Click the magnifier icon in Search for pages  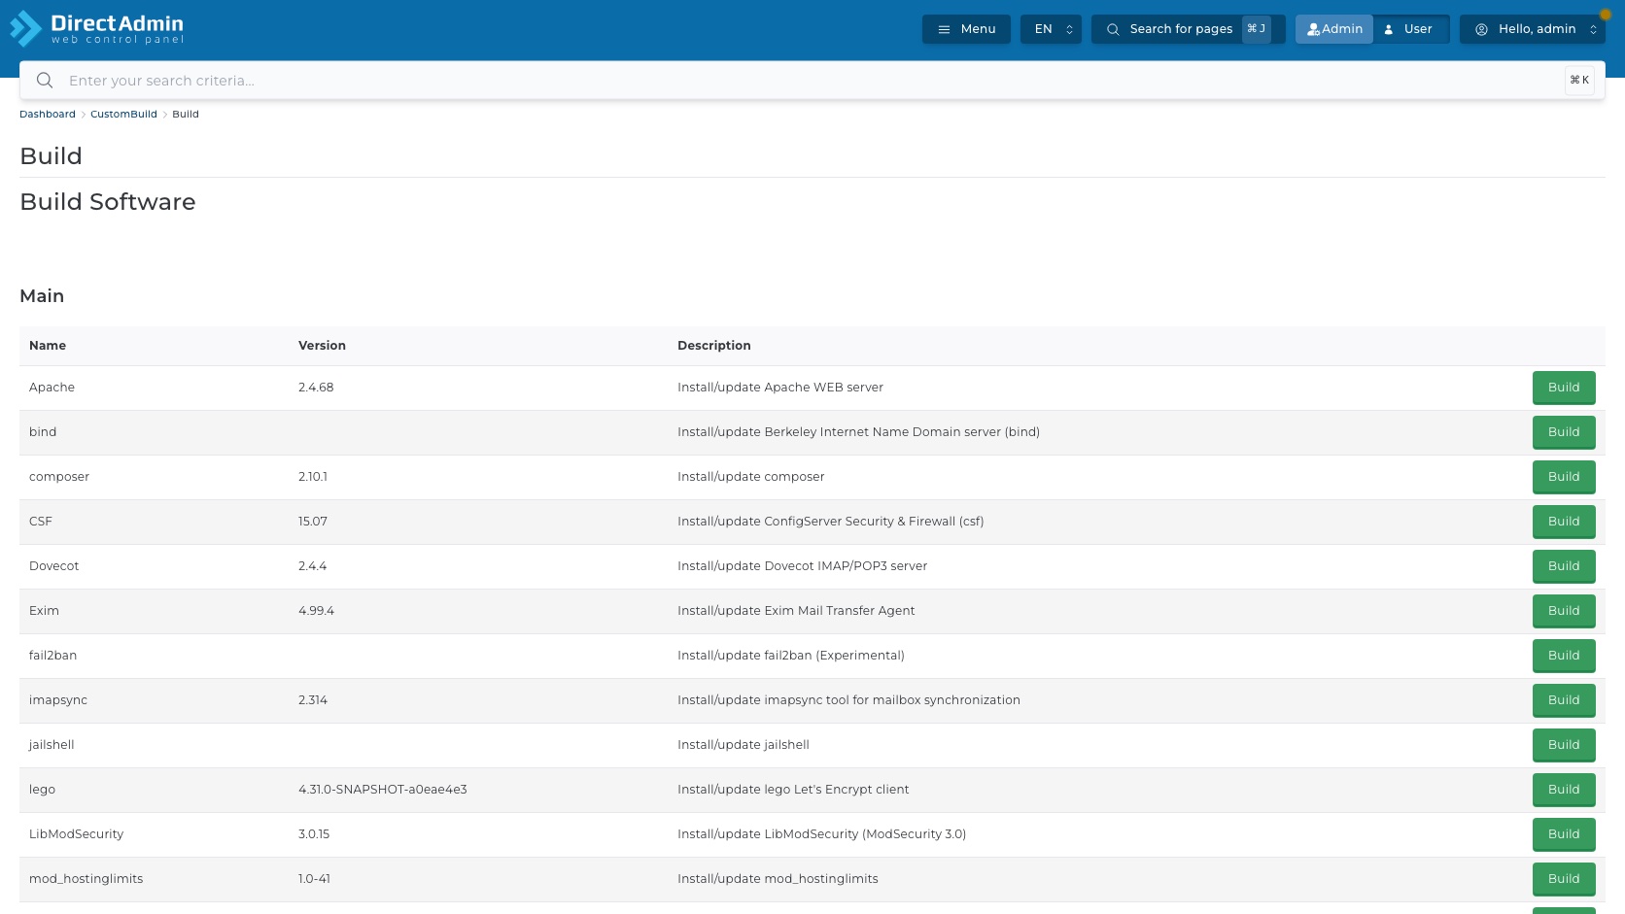pos(1113,29)
